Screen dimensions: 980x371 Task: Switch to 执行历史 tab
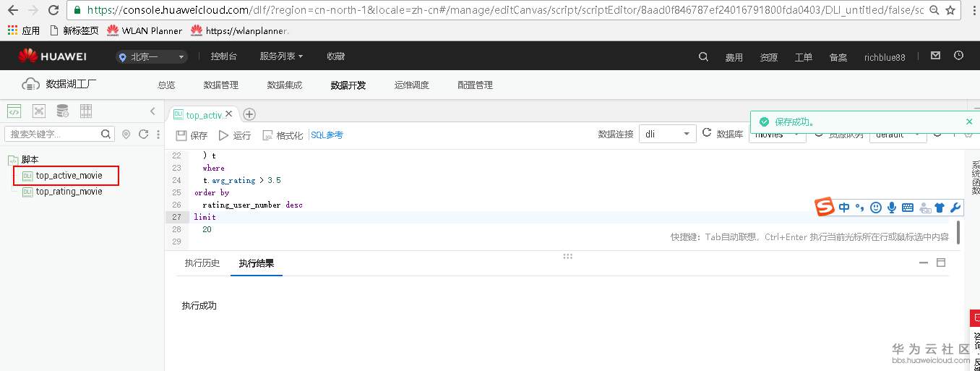pos(202,263)
